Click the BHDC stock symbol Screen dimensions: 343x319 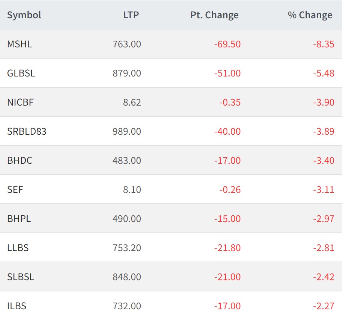coord(20,160)
